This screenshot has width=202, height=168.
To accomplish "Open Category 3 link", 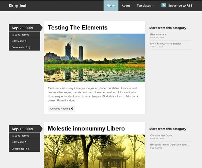I will tap(20, 41).
